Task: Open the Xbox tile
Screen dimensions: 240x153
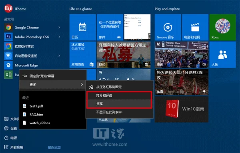Action: point(222,27)
